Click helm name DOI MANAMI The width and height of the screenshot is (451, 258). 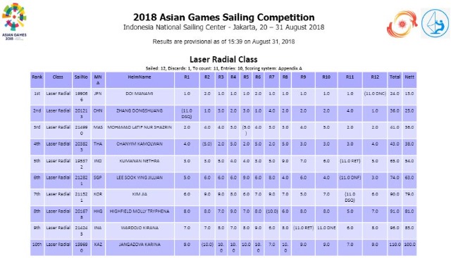point(140,93)
